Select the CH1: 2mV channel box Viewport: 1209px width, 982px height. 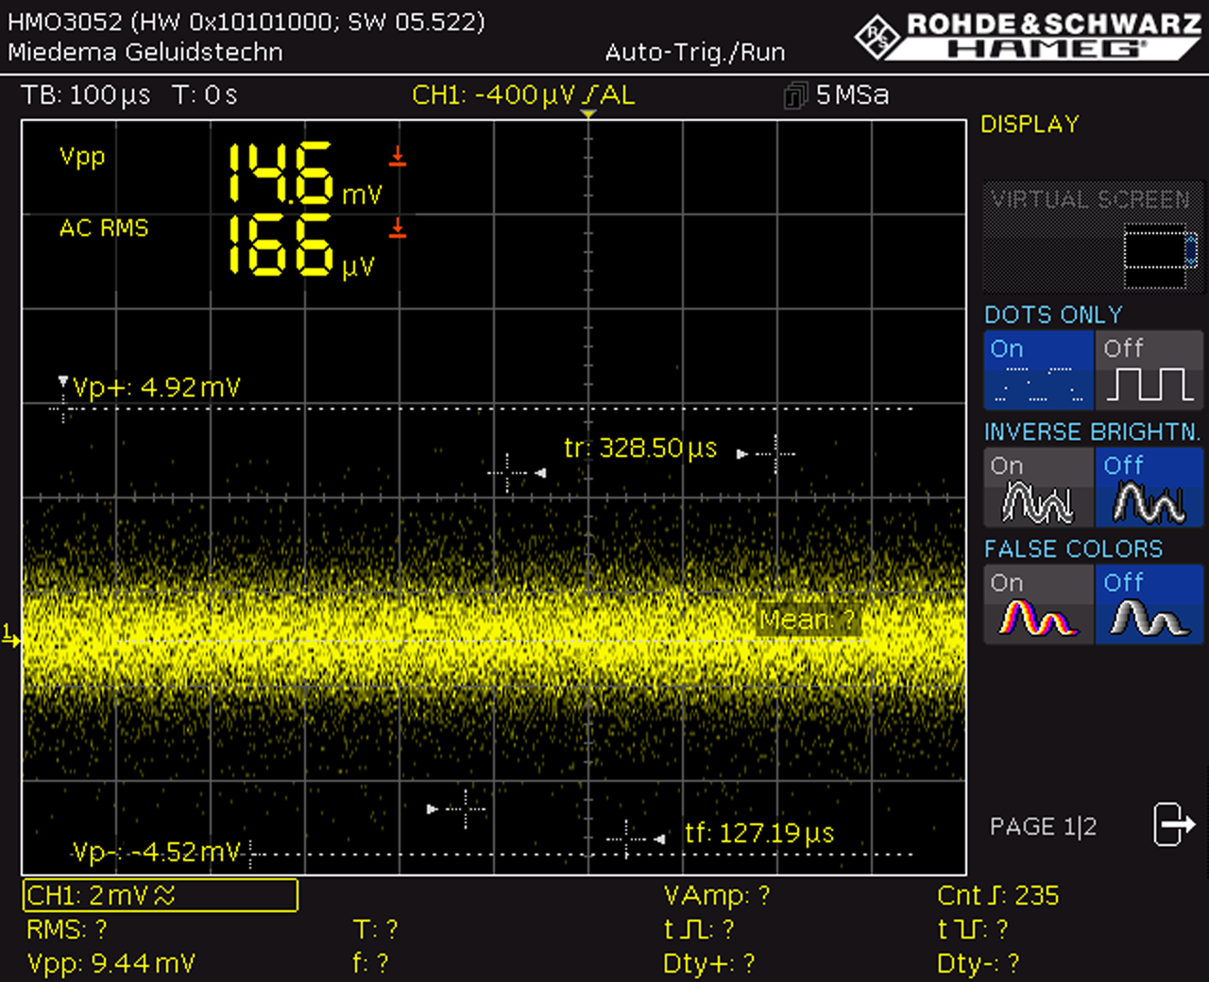click(x=160, y=895)
